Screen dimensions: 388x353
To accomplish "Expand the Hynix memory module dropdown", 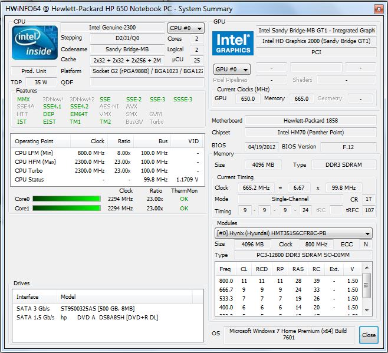I will tap(294, 233).
